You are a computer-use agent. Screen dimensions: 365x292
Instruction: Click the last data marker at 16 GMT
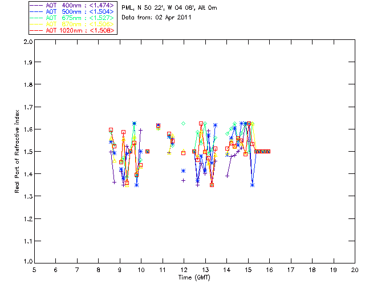pyautogui.click(x=269, y=151)
